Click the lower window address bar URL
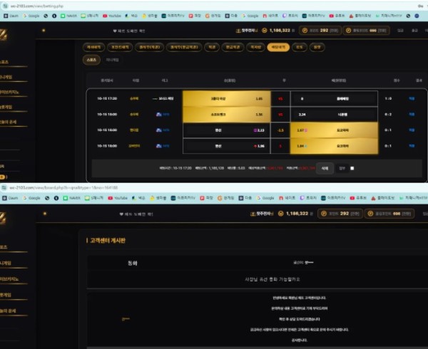The height and width of the screenshot is (349, 428). click(x=63, y=188)
